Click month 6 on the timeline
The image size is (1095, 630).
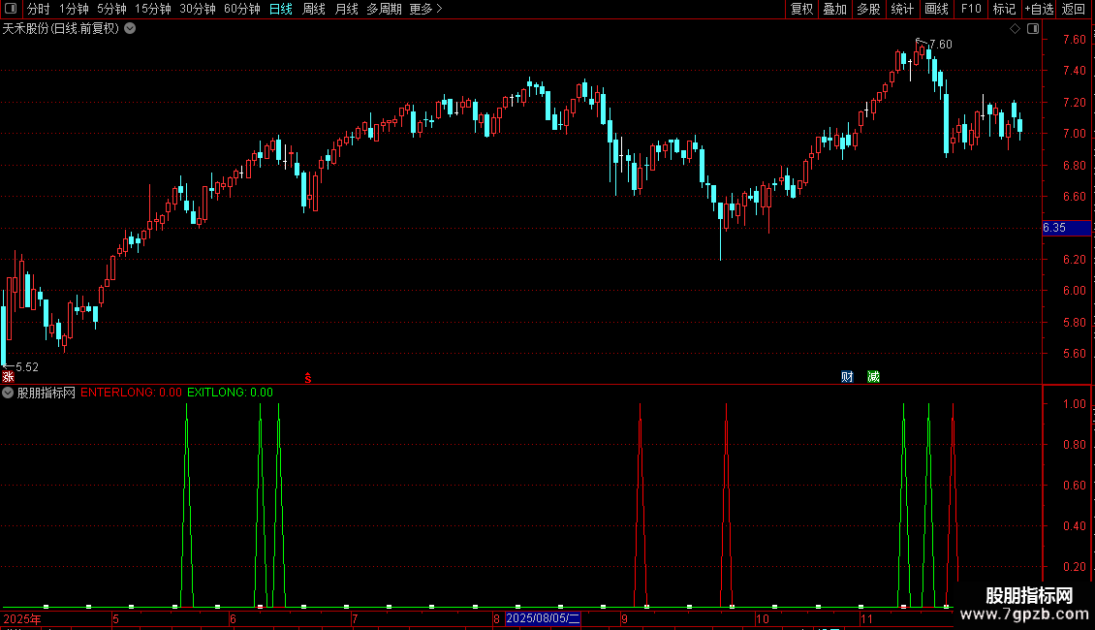coord(234,618)
